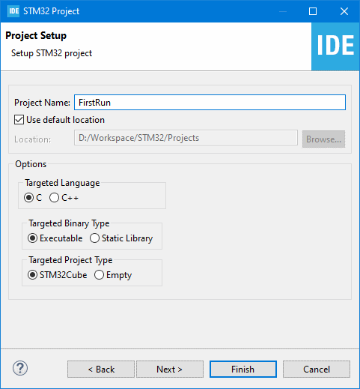Screen dimensions: 360x389
Task: Select STM32Cube project type
Action: point(32,275)
